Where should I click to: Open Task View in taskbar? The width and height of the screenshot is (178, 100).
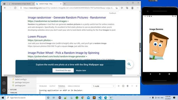coord(54,97)
